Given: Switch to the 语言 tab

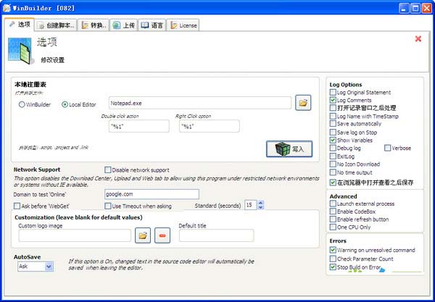Looking at the screenshot, I should [x=152, y=25].
